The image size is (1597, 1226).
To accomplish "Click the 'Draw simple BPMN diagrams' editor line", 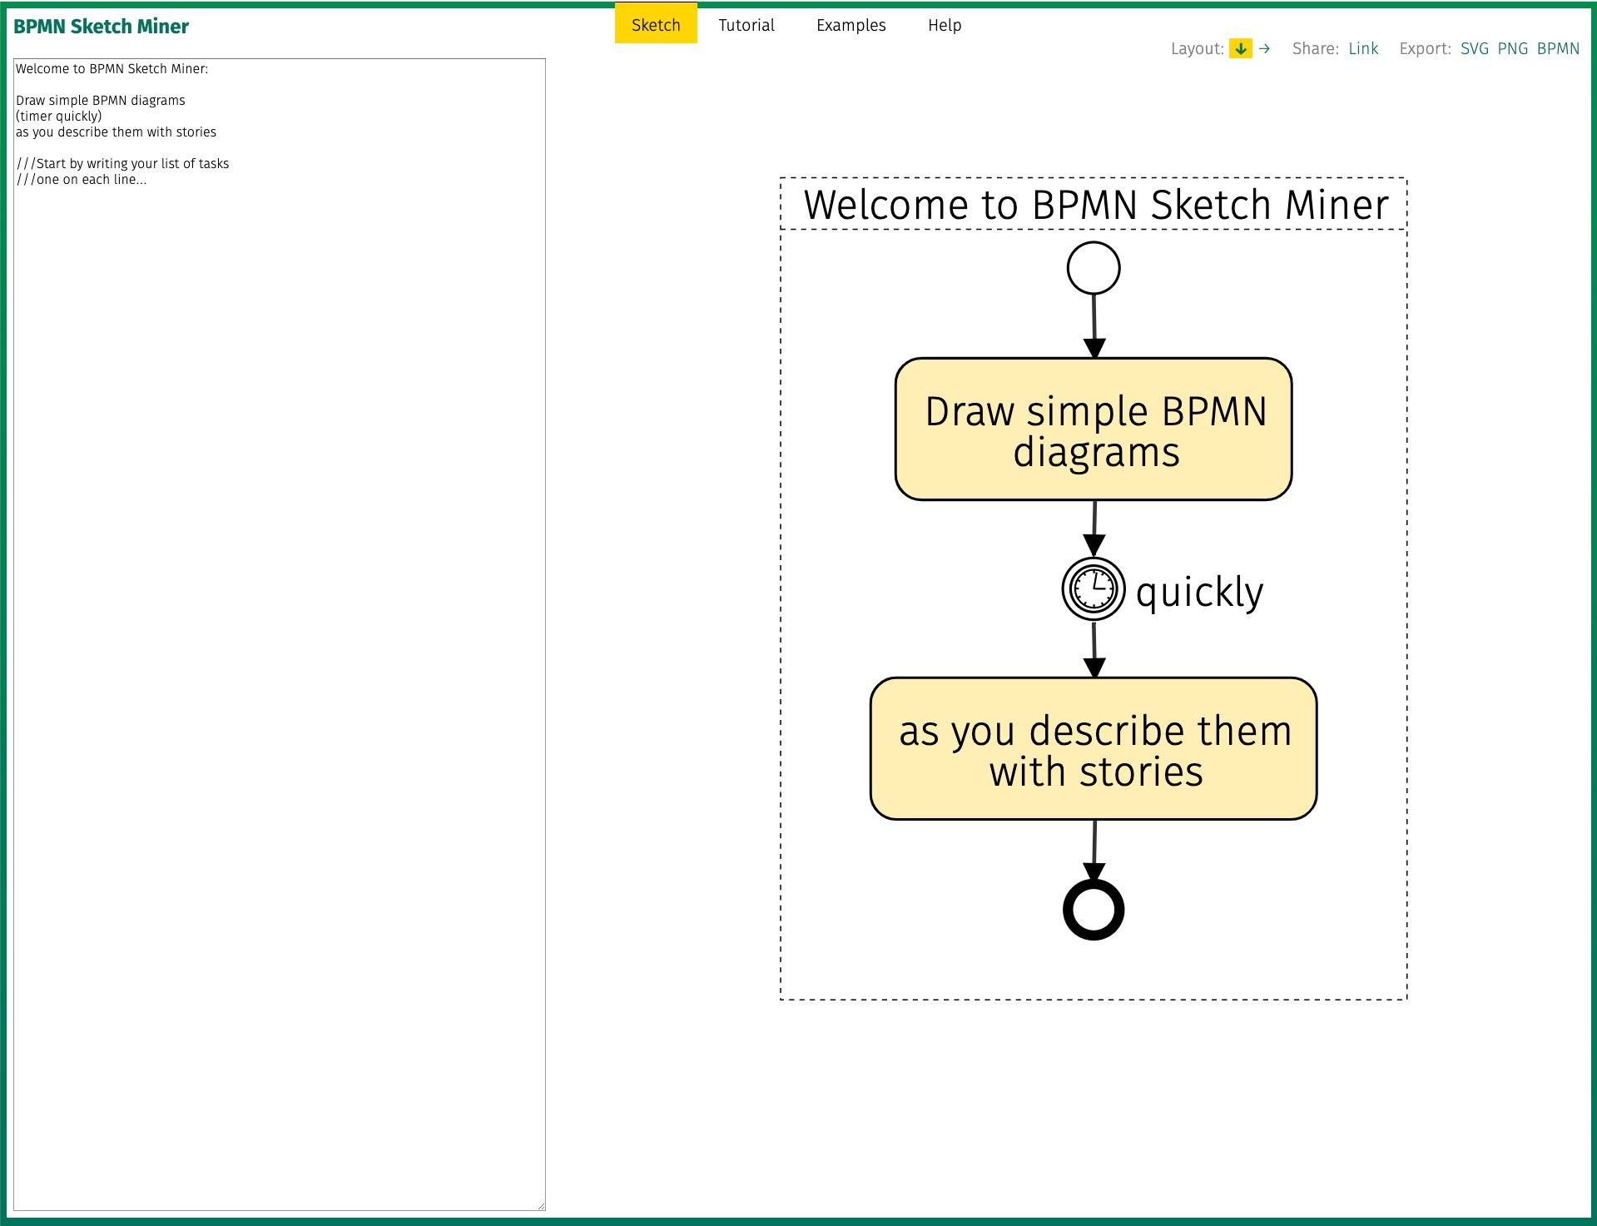I will (101, 101).
